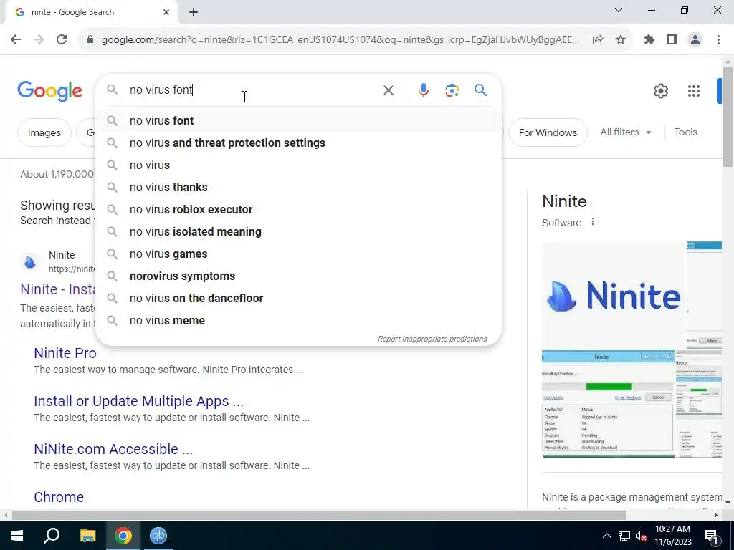Apply the For Windows filter chip
This screenshot has height=550, width=734.
(548, 132)
